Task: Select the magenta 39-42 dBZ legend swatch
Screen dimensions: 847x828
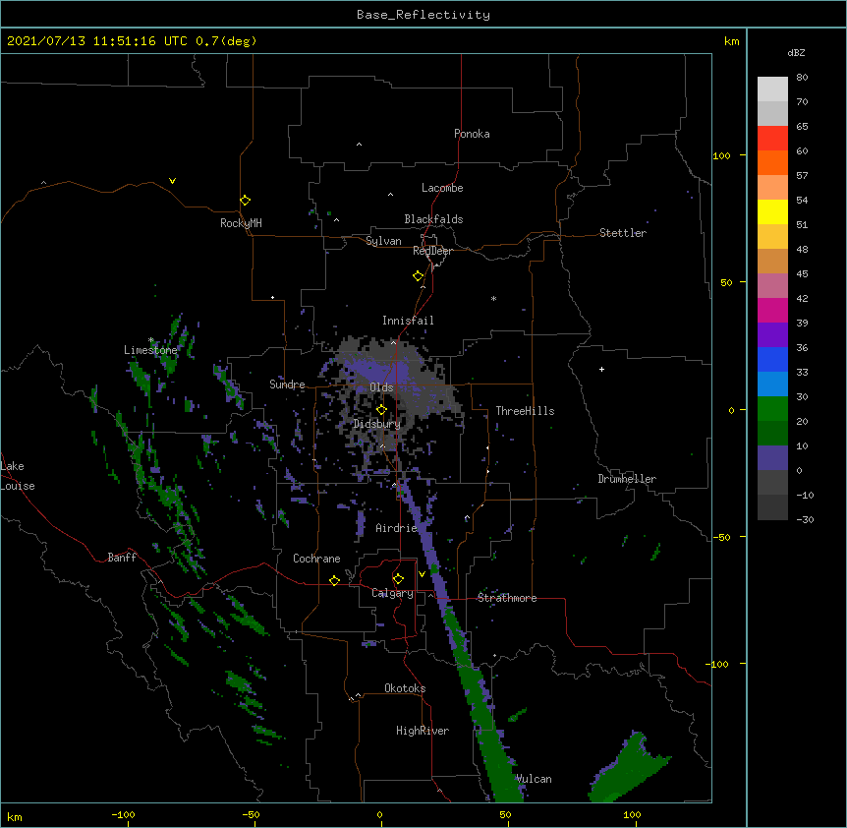Action: click(772, 311)
